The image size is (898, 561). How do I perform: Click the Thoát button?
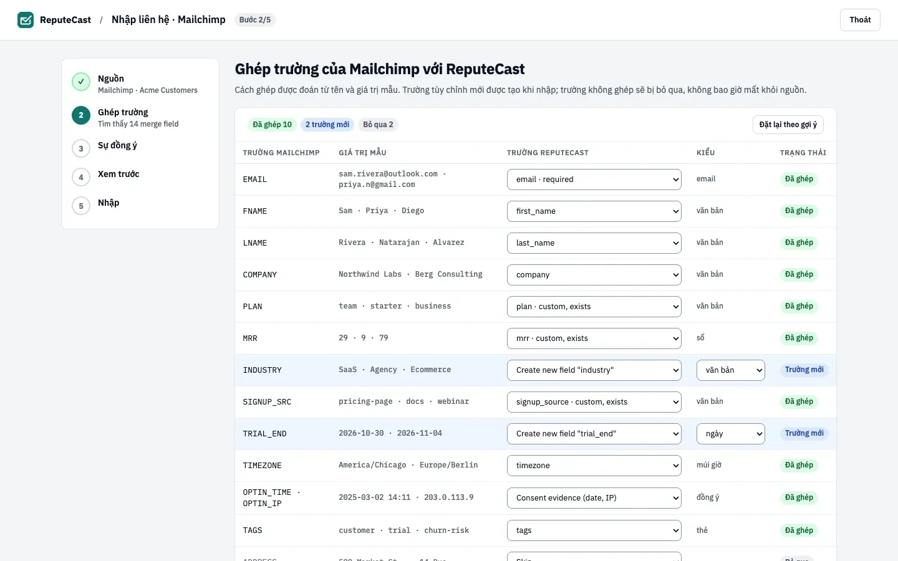(860, 20)
